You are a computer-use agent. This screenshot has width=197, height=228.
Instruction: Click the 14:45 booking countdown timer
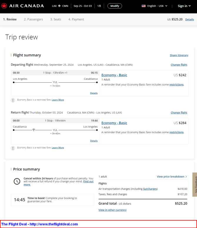pyautogui.click(x=19, y=200)
